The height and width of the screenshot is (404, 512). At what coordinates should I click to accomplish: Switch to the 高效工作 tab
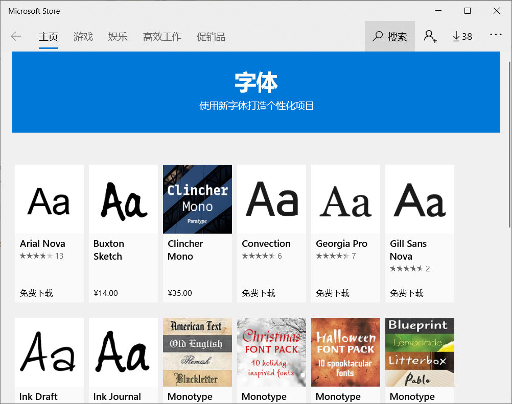coord(162,36)
